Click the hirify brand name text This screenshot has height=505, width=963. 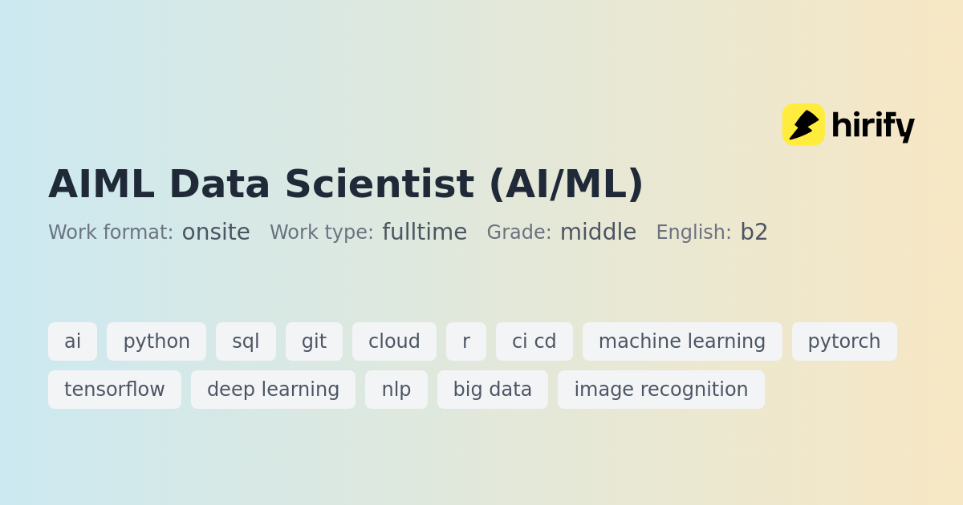pyautogui.click(x=872, y=126)
